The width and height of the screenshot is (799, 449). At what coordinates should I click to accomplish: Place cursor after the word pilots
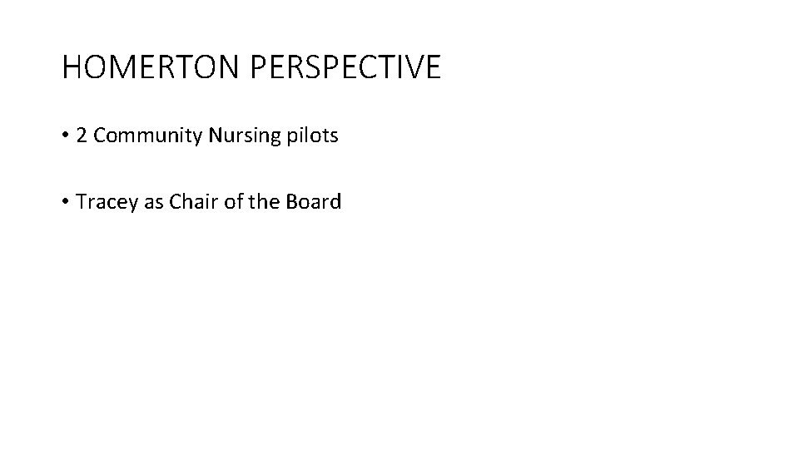coord(340,136)
